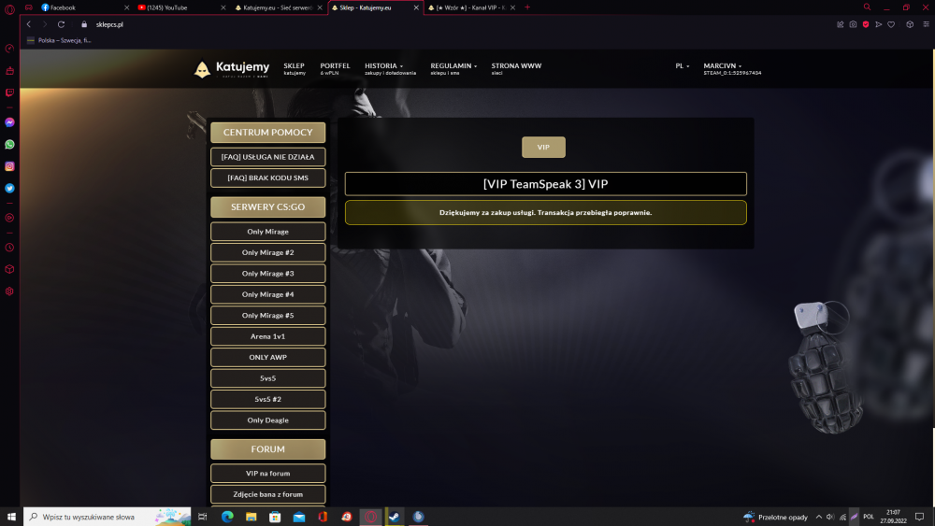Viewport: 935px width, 526px height.
Task: Open Instagram in the Opera sidebar
Action: coord(9,166)
